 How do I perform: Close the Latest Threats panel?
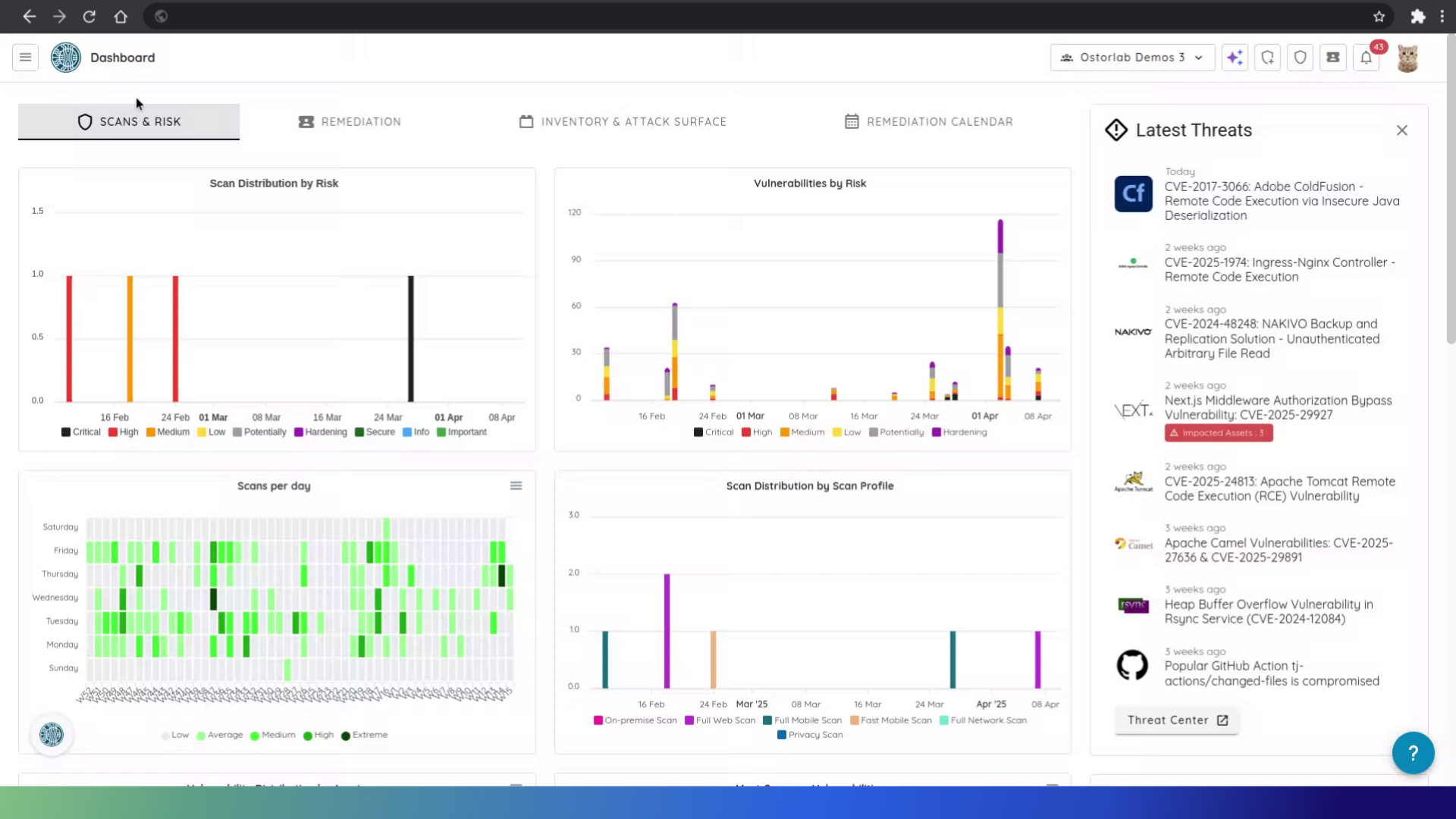click(x=1401, y=130)
